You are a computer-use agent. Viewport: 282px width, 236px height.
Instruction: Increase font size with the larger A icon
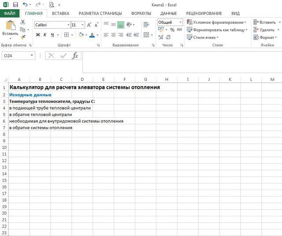89,25
